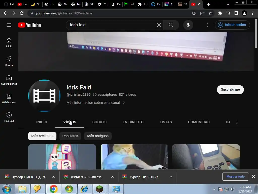Click the browser forward arrow
The image size is (258, 194).
click(x=14, y=13)
